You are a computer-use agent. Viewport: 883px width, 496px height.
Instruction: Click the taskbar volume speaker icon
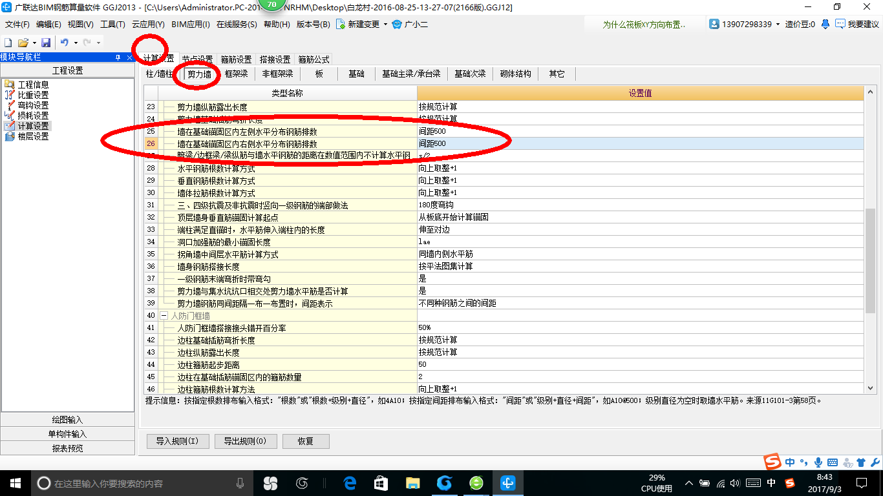click(x=736, y=482)
